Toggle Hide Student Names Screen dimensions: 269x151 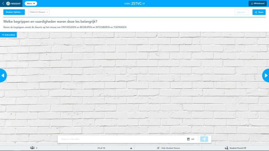[168, 148]
